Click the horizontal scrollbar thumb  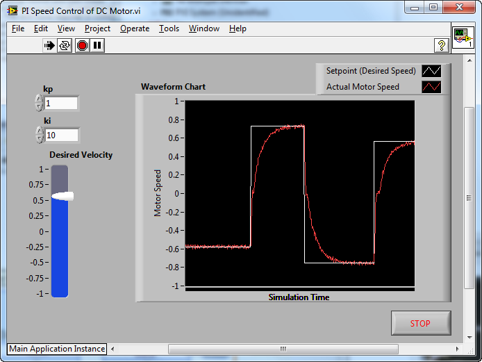[x=283, y=349]
